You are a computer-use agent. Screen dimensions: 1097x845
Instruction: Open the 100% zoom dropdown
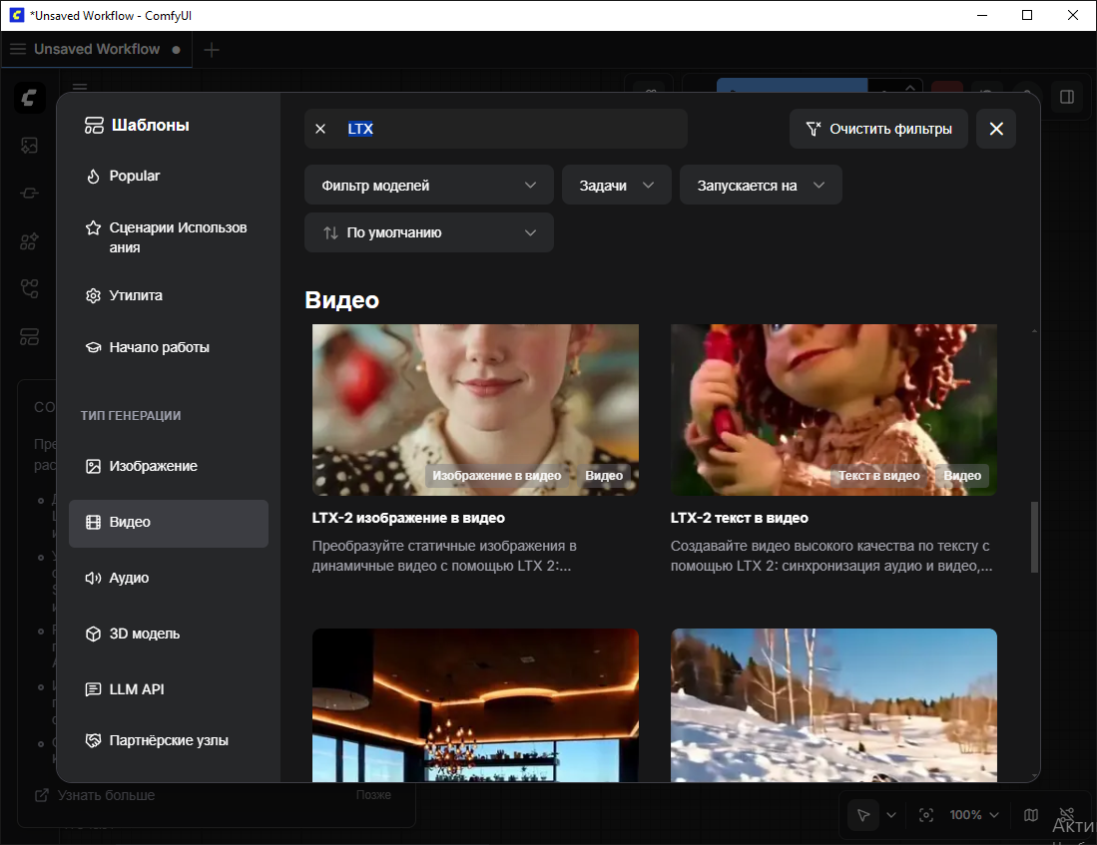coord(974,815)
